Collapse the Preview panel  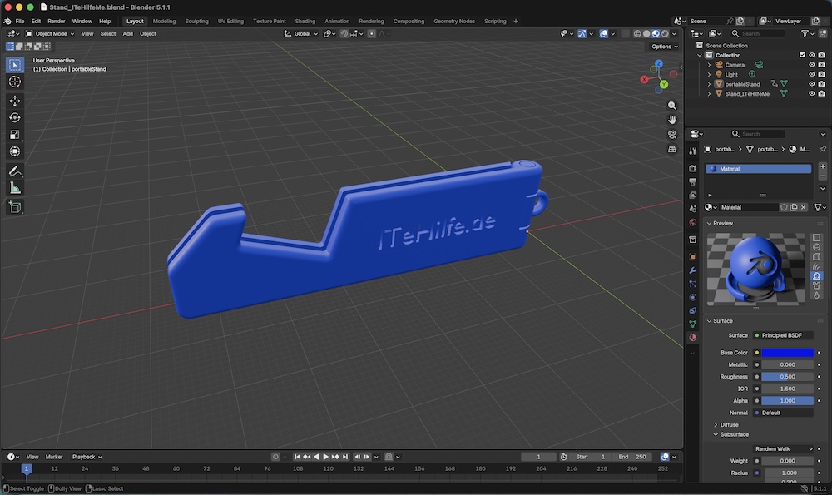pos(710,223)
